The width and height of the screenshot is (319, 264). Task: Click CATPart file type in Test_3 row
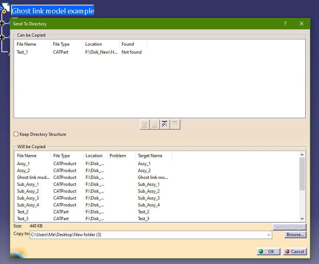[61, 219]
